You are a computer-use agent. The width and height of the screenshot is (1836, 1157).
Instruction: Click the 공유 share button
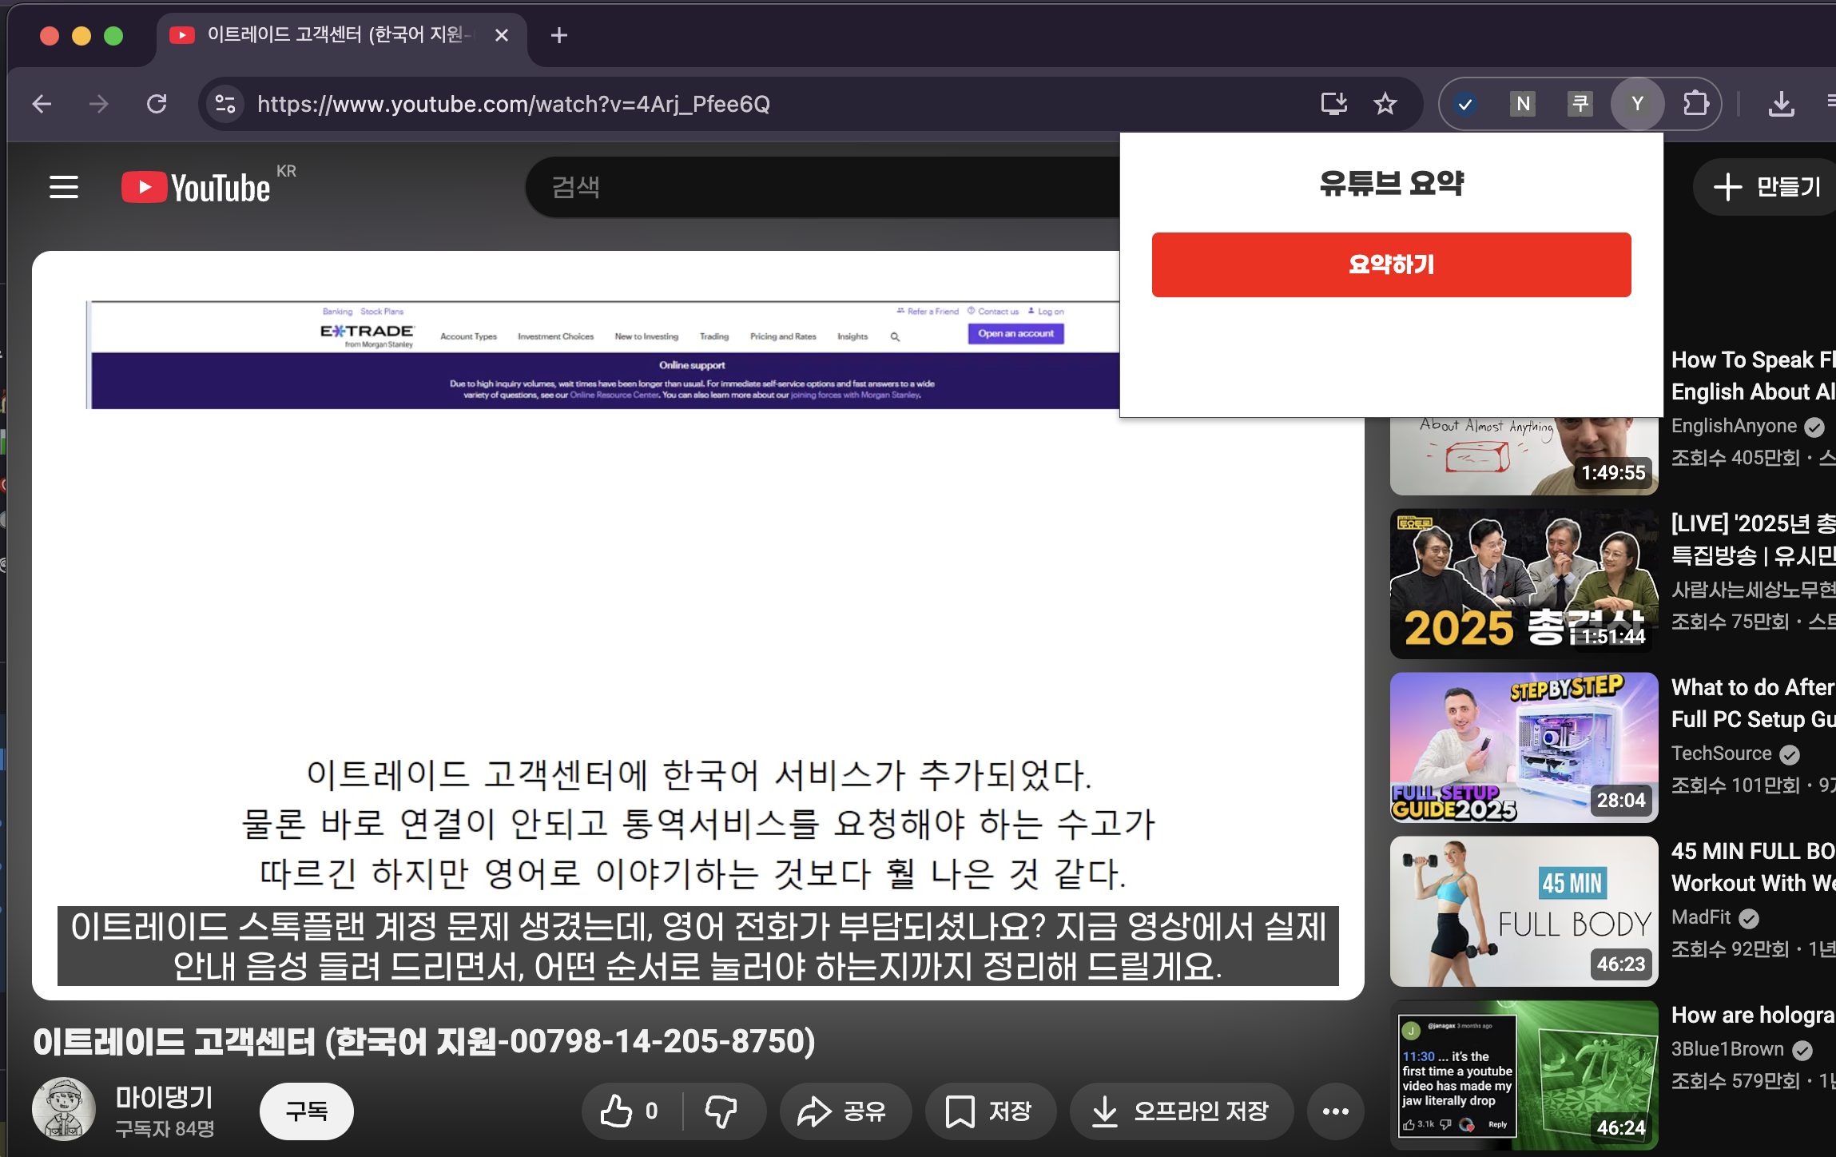tap(844, 1111)
